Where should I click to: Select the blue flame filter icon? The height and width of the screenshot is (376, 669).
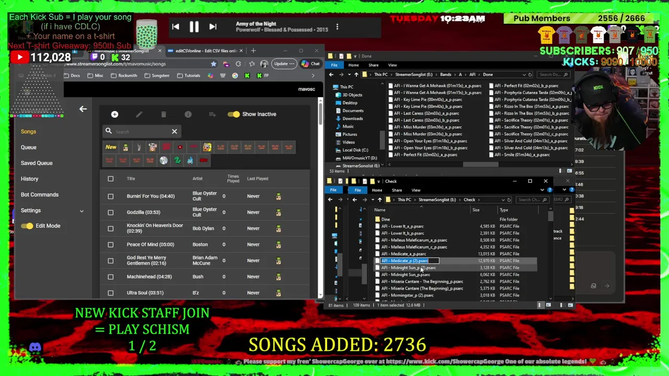click(x=190, y=161)
